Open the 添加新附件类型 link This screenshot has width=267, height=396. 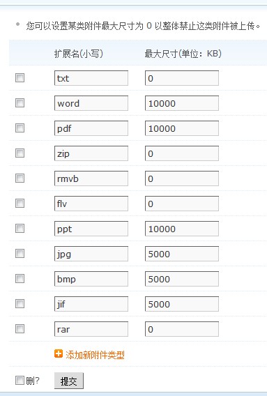click(x=95, y=355)
